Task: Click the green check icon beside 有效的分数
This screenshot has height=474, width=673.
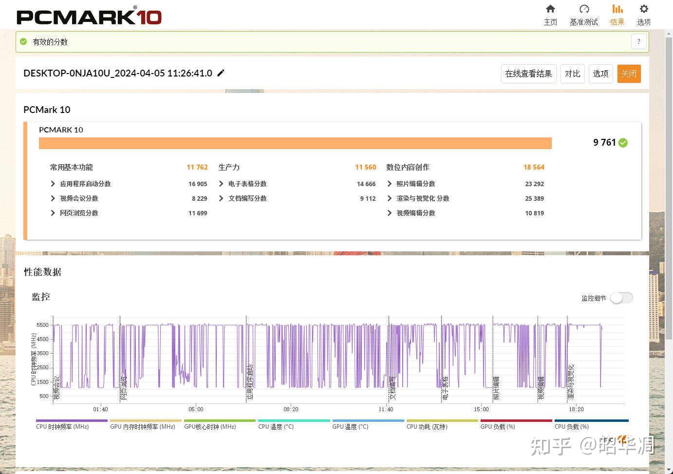Action: click(x=23, y=42)
